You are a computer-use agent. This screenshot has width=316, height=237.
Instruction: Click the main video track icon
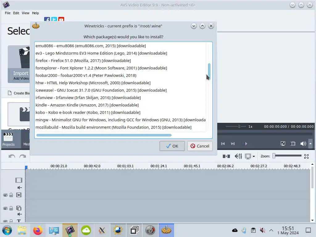click(x=19, y=180)
